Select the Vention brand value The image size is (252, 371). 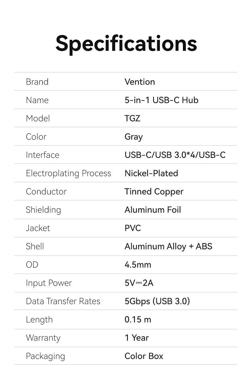point(140,82)
